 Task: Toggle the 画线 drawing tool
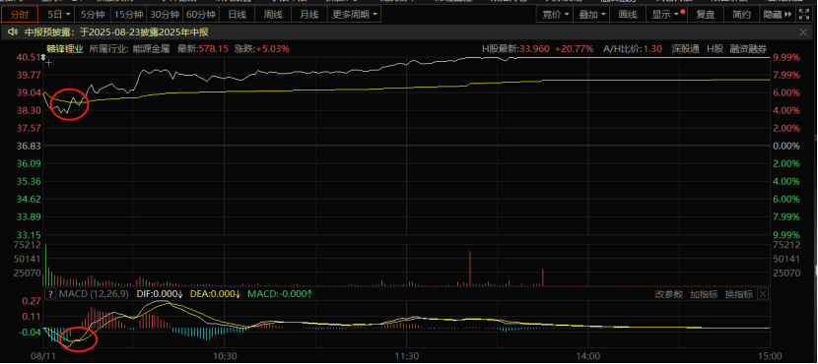(x=628, y=15)
